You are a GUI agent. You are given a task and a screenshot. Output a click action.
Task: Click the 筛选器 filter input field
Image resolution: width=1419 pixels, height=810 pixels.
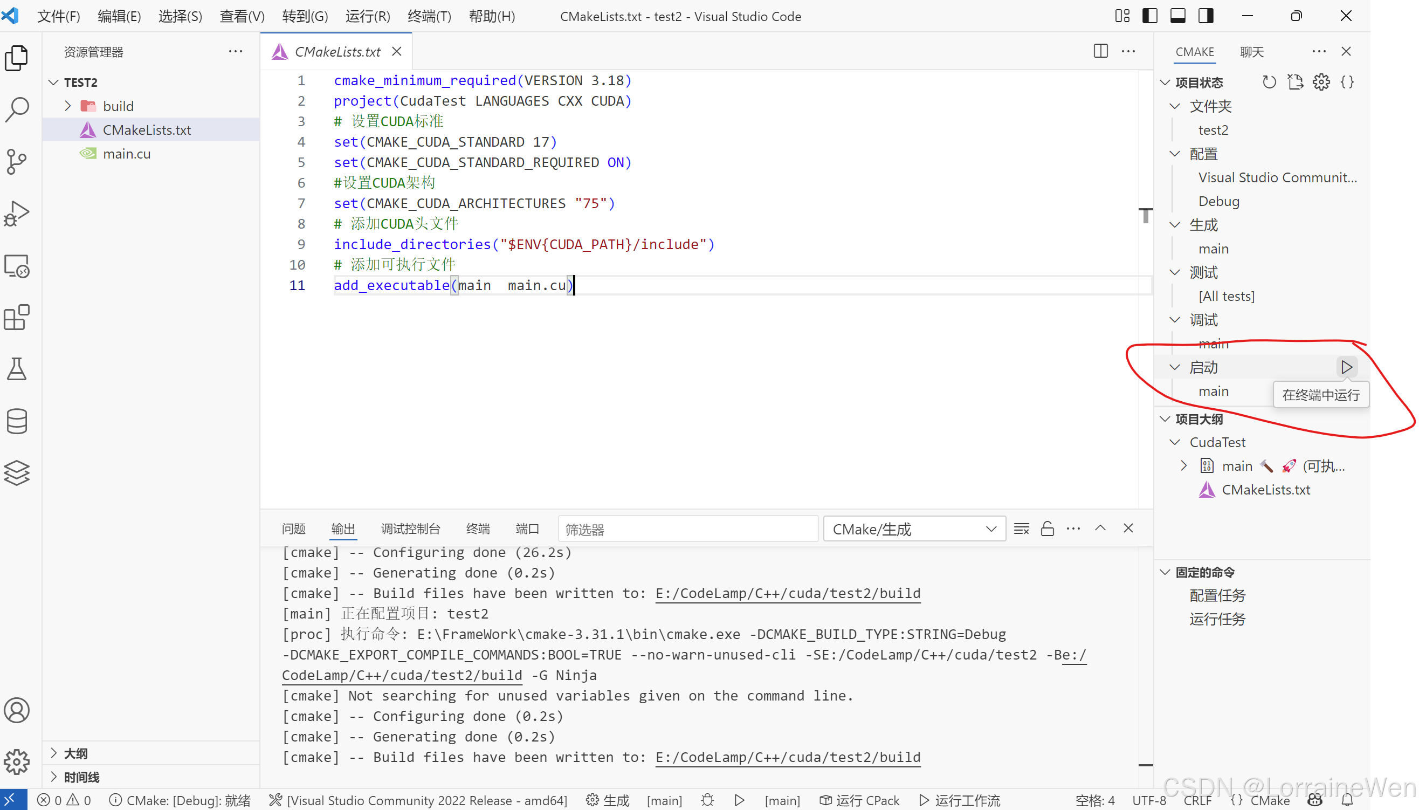click(687, 528)
